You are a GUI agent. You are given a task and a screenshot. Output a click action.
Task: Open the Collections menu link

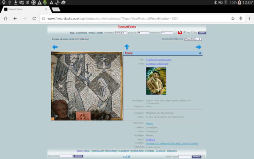pos(81,33)
